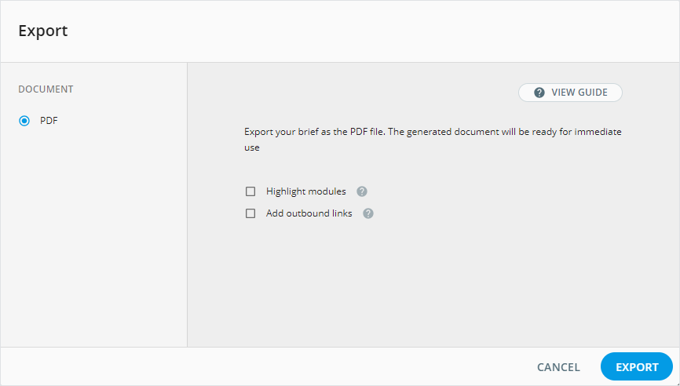680x386 pixels.
Task: Open the View Guide button
Action: pos(570,93)
